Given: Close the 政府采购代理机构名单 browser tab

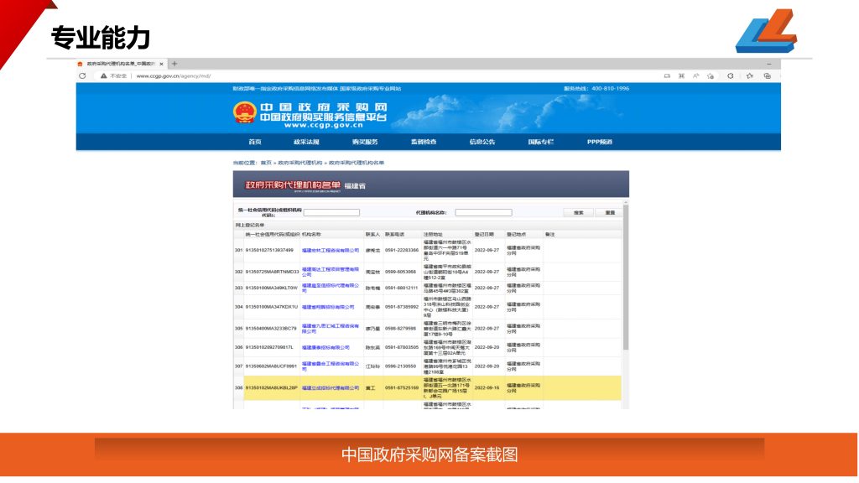Looking at the screenshot, I should [161, 64].
